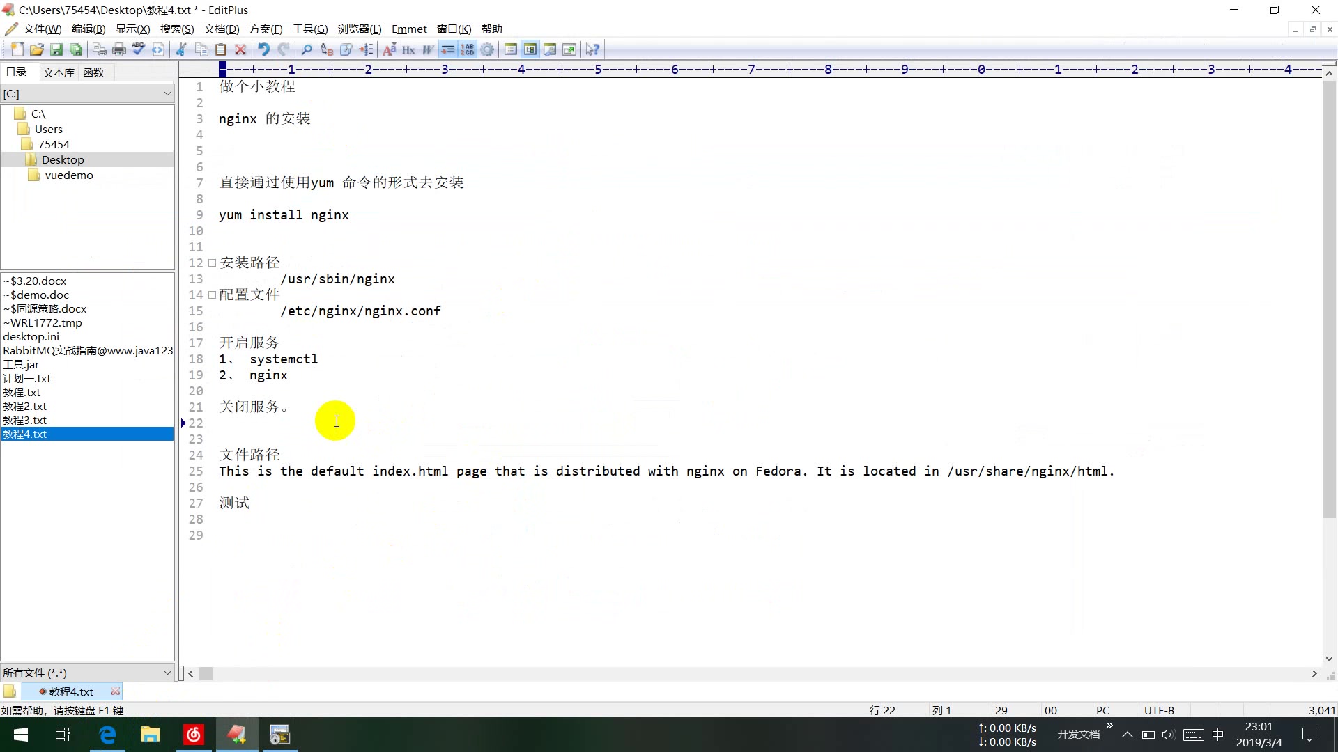
Task: Switch to the 文本库 sidebar tab
Action: pyautogui.click(x=59, y=72)
